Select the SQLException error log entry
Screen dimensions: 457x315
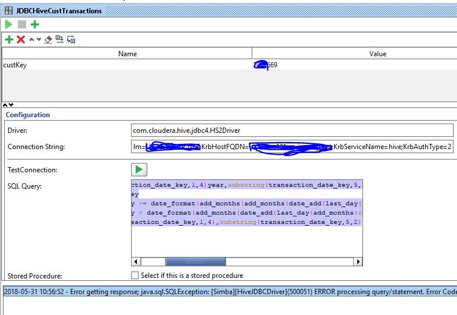click(x=230, y=292)
